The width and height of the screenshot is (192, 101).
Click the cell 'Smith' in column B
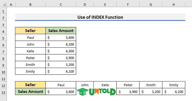(x=30, y=64)
